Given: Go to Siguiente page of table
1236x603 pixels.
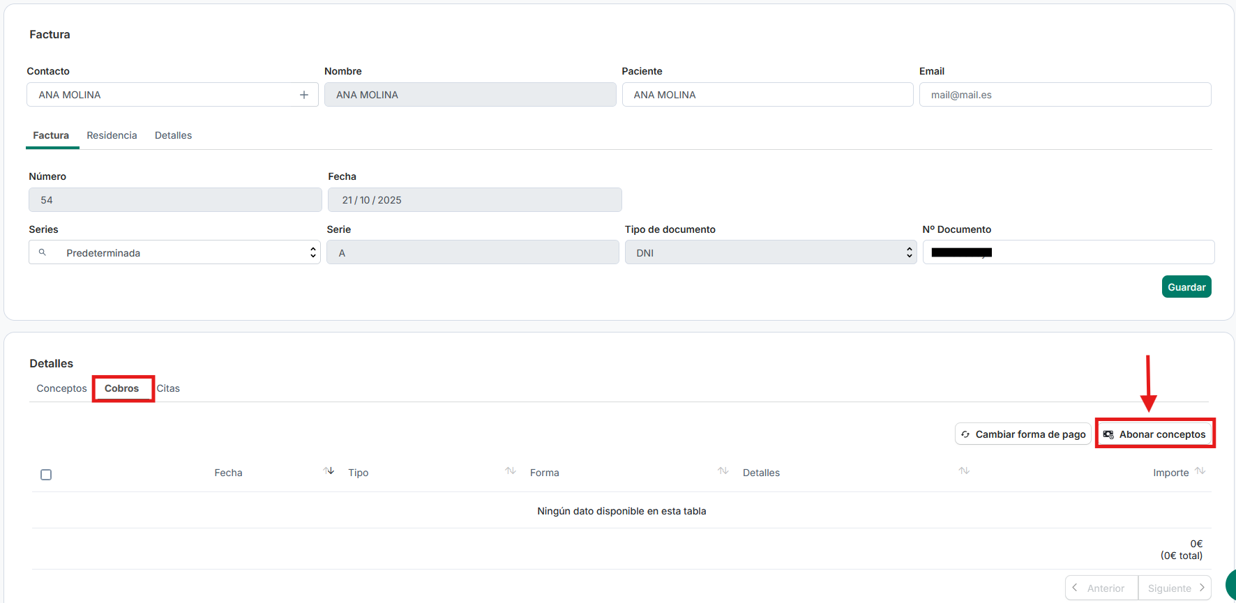Looking at the screenshot, I should [x=1175, y=588].
